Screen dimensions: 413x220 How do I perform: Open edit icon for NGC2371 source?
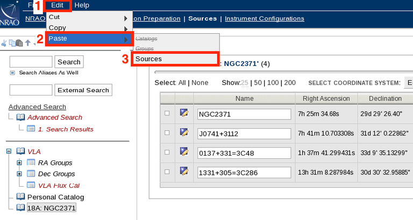[184, 113]
